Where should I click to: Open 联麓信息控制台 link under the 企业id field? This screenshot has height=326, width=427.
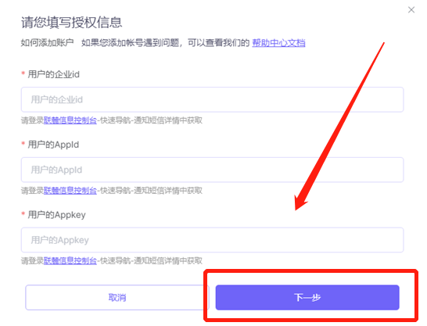pos(70,120)
